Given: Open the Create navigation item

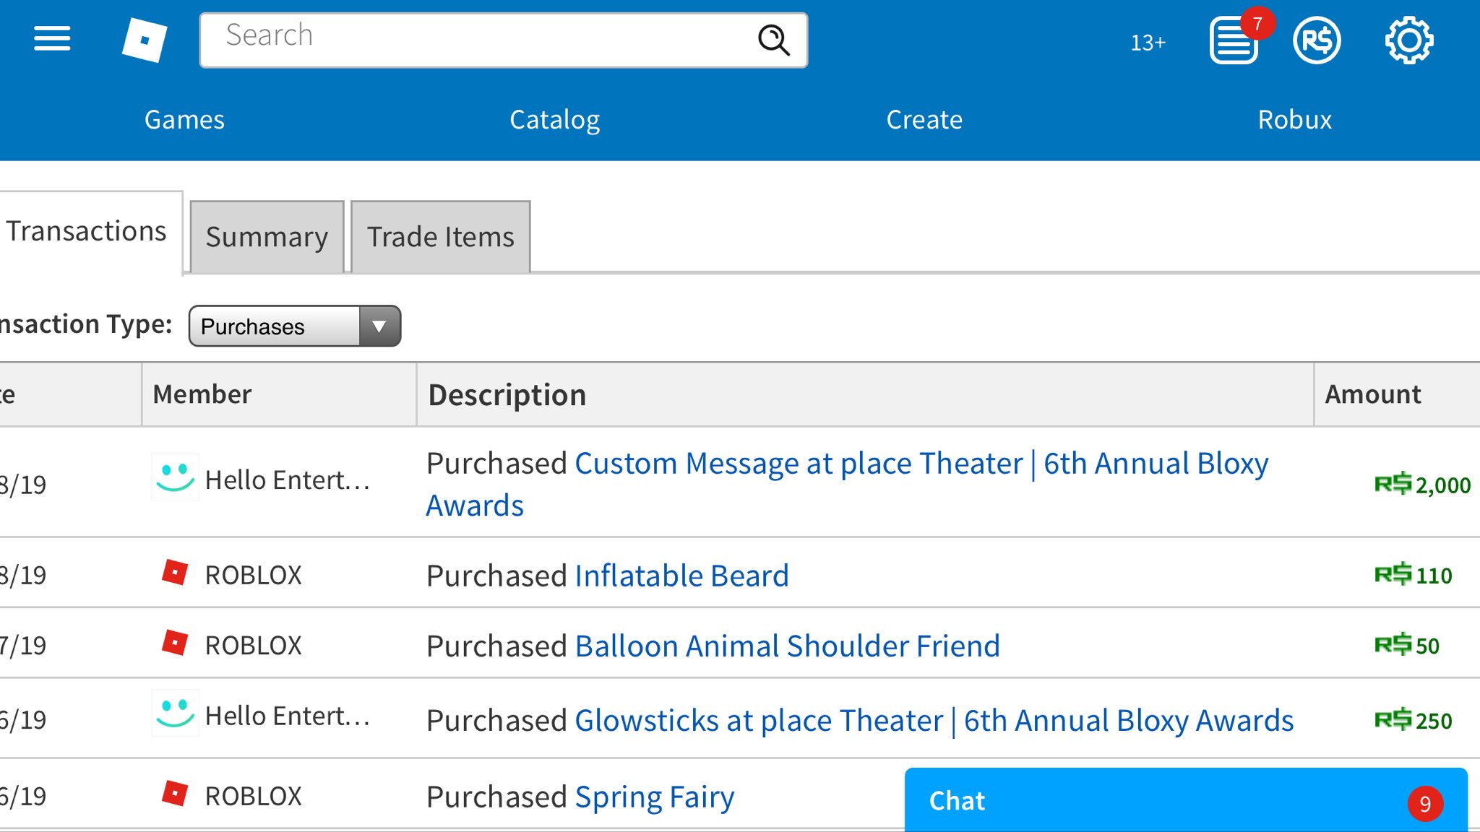Looking at the screenshot, I should point(924,120).
